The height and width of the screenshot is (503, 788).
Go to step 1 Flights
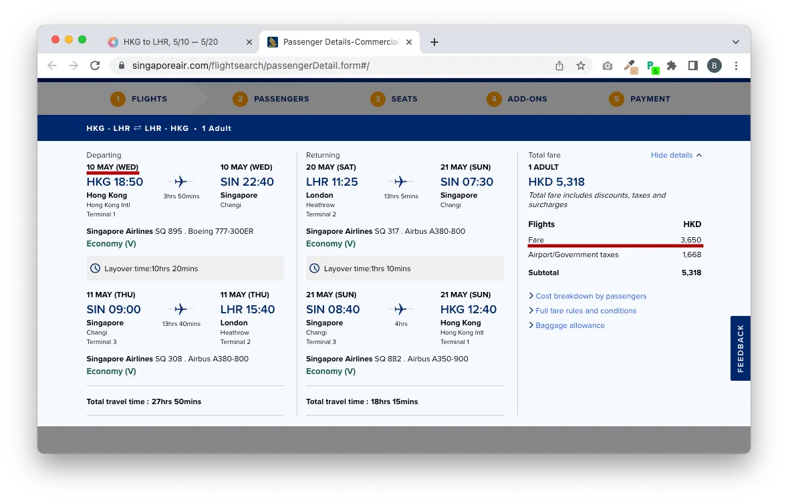[x=139, y=99]
